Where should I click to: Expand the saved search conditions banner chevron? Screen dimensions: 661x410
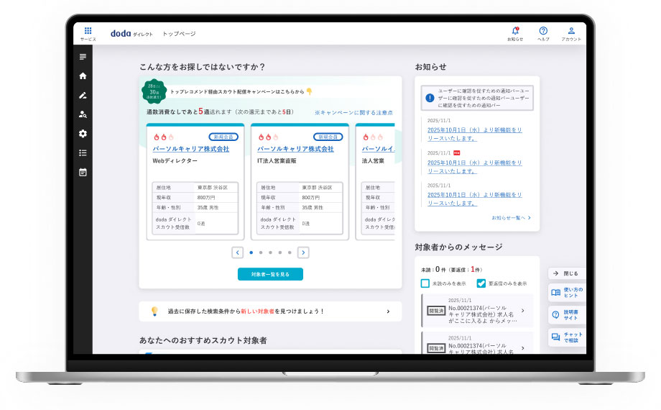pos(388,311)
